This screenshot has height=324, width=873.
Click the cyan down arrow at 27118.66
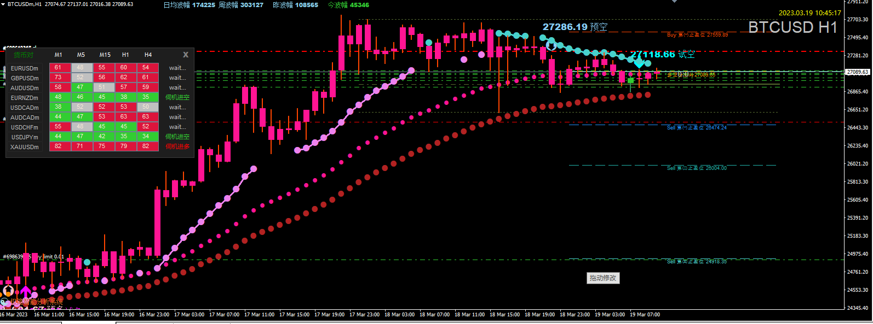point(639,63)
